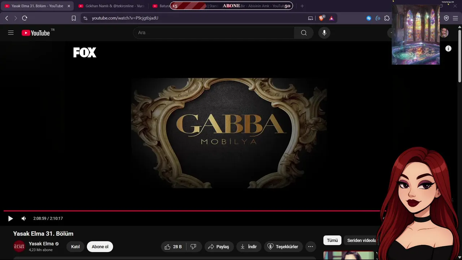Screen dimensions: 462x260
Task: Select the Seriden videolar filter chip
Action: [x=362, y=240]
